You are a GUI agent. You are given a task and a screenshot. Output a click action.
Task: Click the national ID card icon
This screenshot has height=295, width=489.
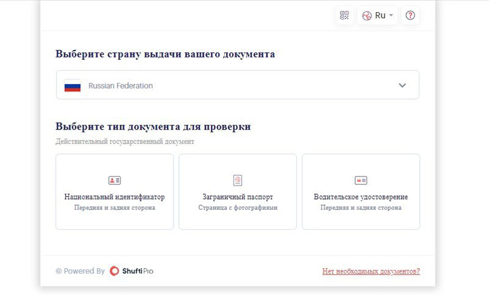click(114, 180)
